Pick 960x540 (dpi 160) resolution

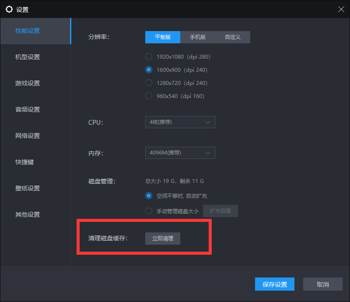pos(149,96)
